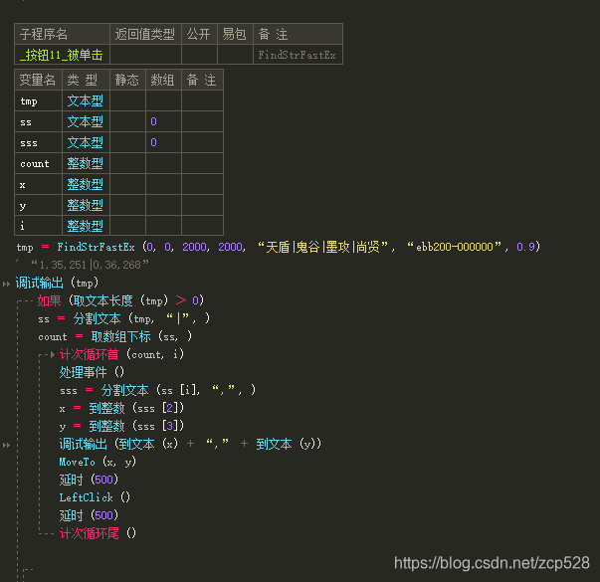600x582 pixels.
Task: Click the debug arrow beside 调试输出 (tmp)
Action: point(6,284)
